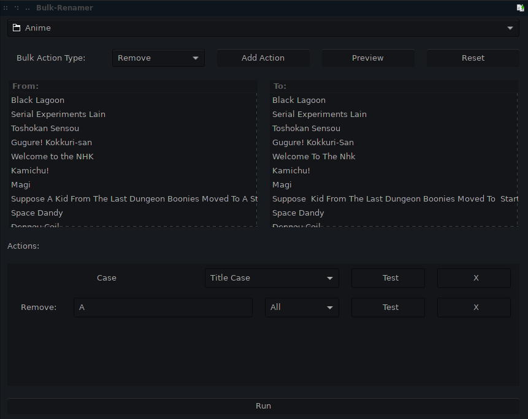The image size is (528, 419).
Task: Select Serial Experiments Lain in To list
Action: pyautogui.click(x=394, y=115)
